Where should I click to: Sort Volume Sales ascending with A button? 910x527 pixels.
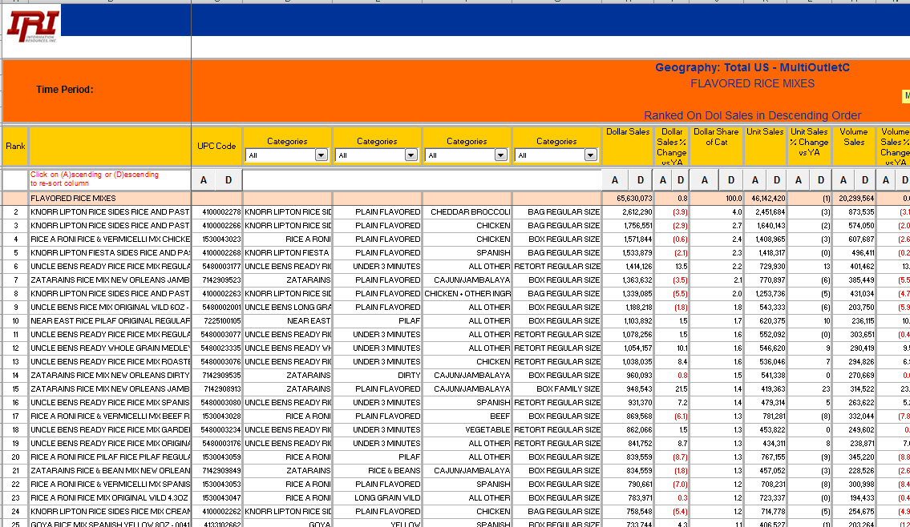pos(843,180)
